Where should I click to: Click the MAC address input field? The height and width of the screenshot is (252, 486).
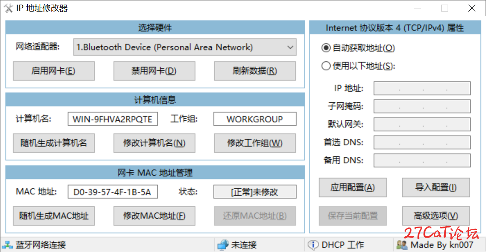[x=112, y=192]
